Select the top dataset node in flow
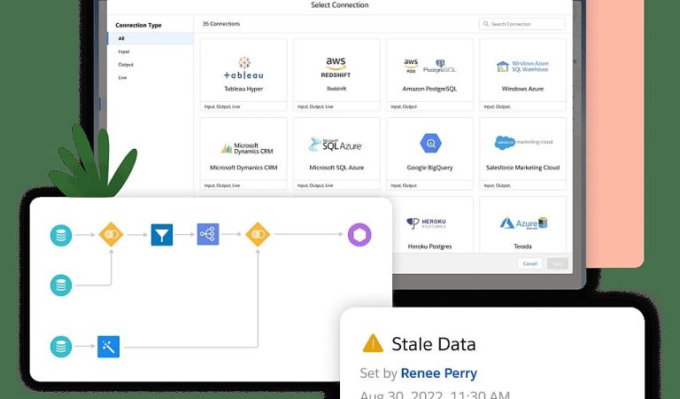Viewport: 680px width, 399px height. pos(61,235)
